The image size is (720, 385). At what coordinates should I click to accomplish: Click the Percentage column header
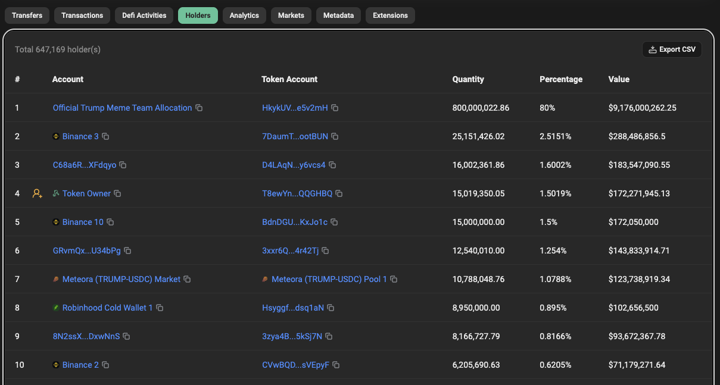click(x=561, y=79)
